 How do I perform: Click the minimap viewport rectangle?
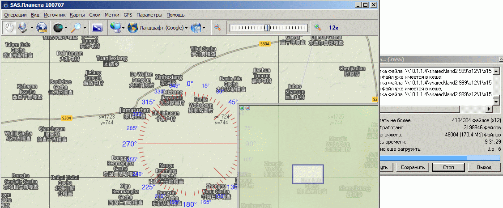click(x=307, y=174)
